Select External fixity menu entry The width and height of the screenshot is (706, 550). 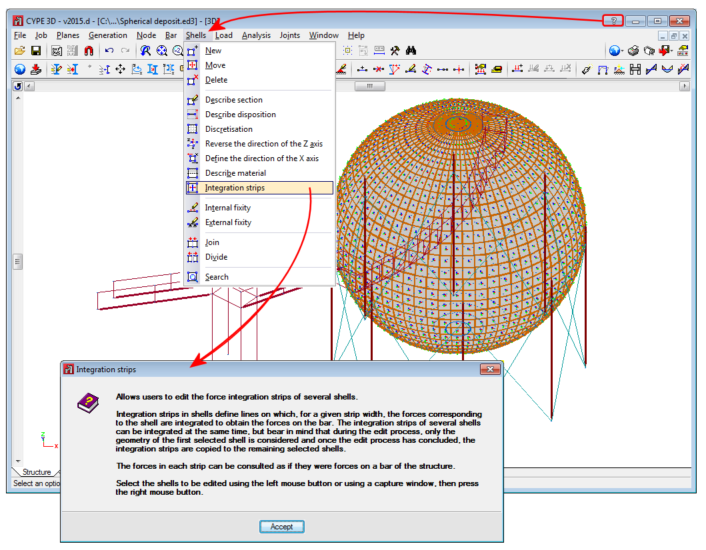pyautogui.click(x=260, y=222)
